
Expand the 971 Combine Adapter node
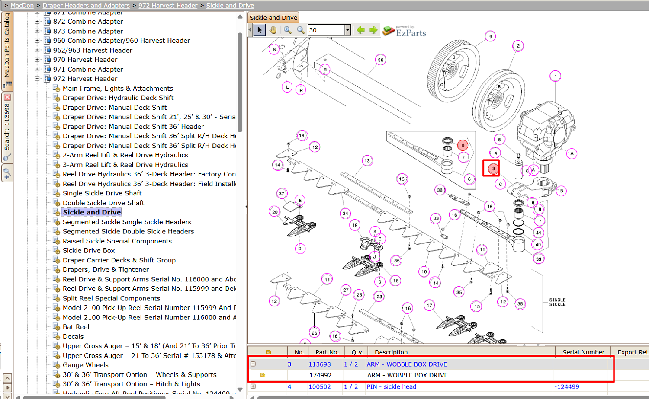(x=37, y=69)
